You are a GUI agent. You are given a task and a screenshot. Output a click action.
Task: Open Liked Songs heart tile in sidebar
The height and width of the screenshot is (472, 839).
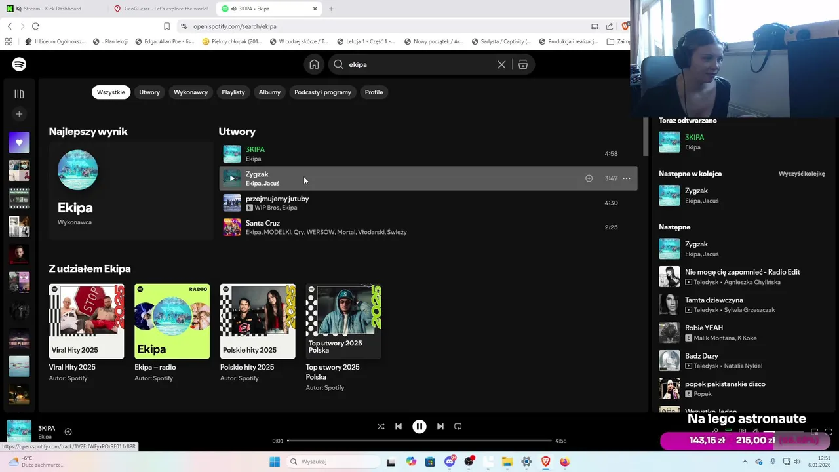click(x=19, y=142)
